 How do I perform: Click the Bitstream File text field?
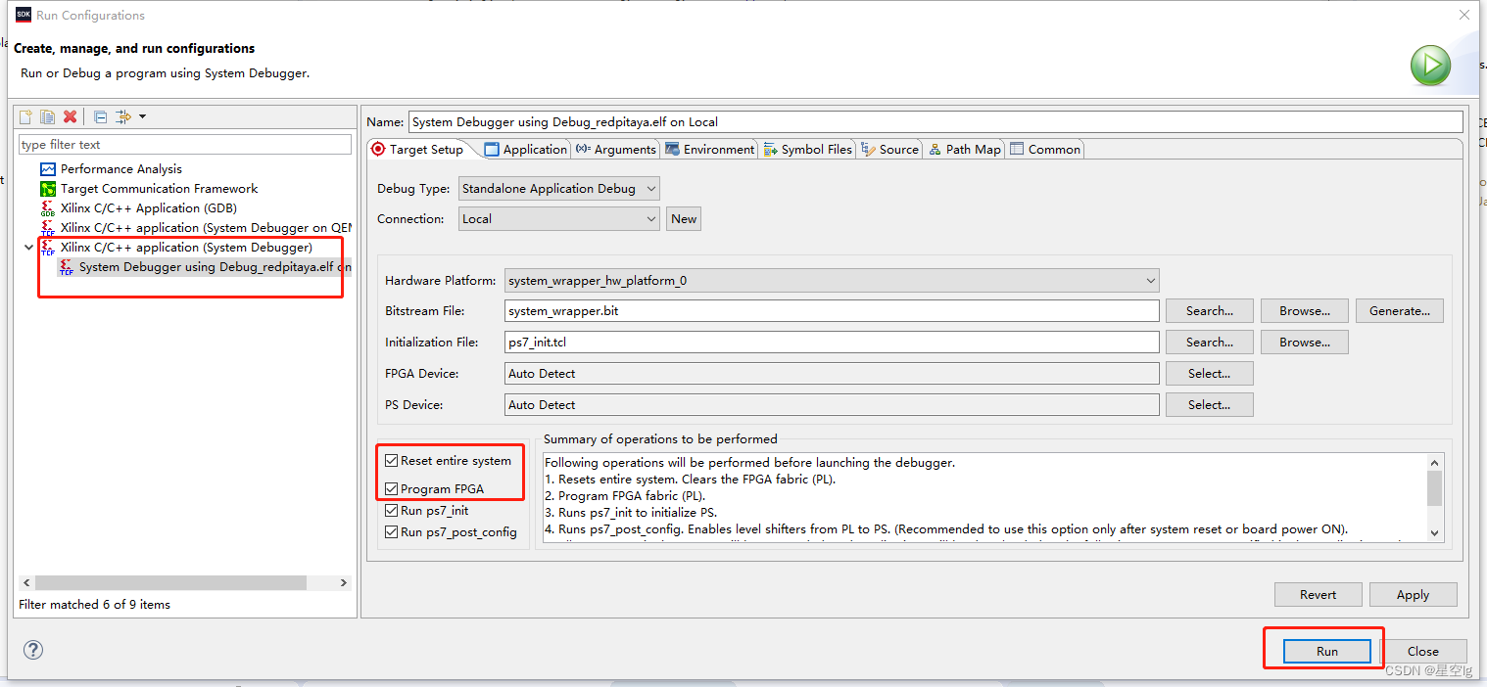pyautogui.click(x=832, y=310)
